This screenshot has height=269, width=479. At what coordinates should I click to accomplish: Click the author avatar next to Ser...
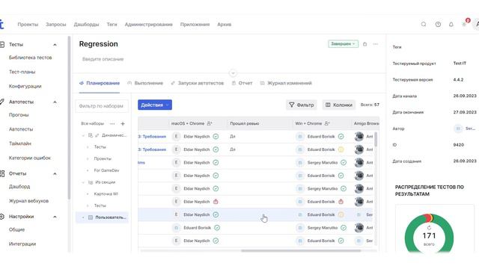pyautogui.click(x=458, y=129)
